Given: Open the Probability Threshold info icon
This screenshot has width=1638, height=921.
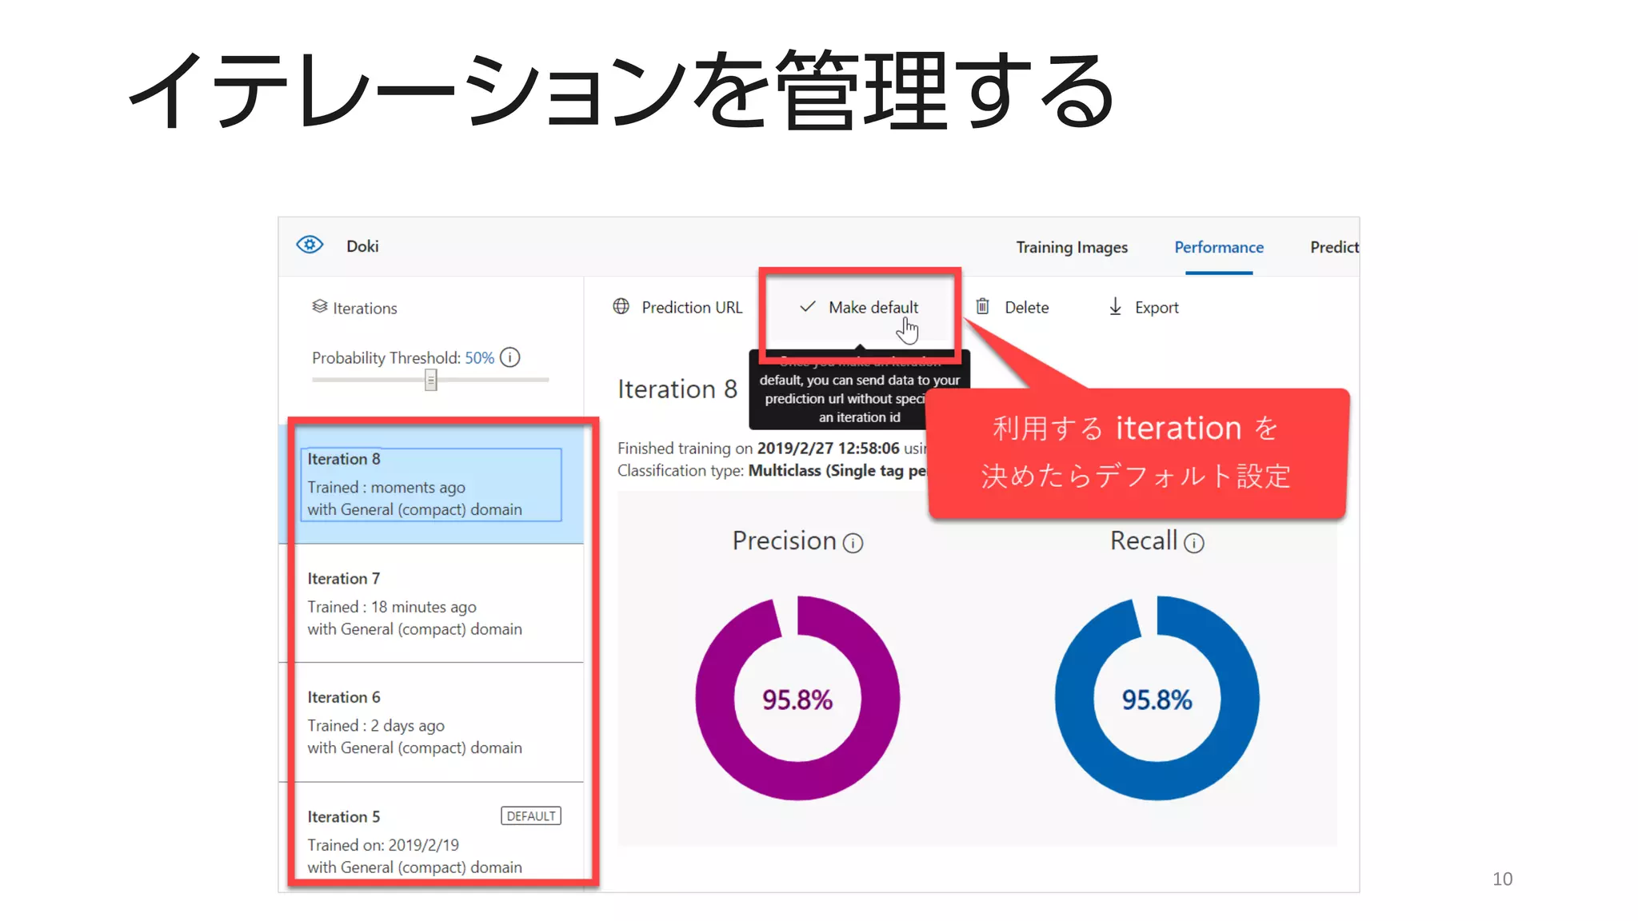Looking at the screenshot, I should (x=510, y=357).
